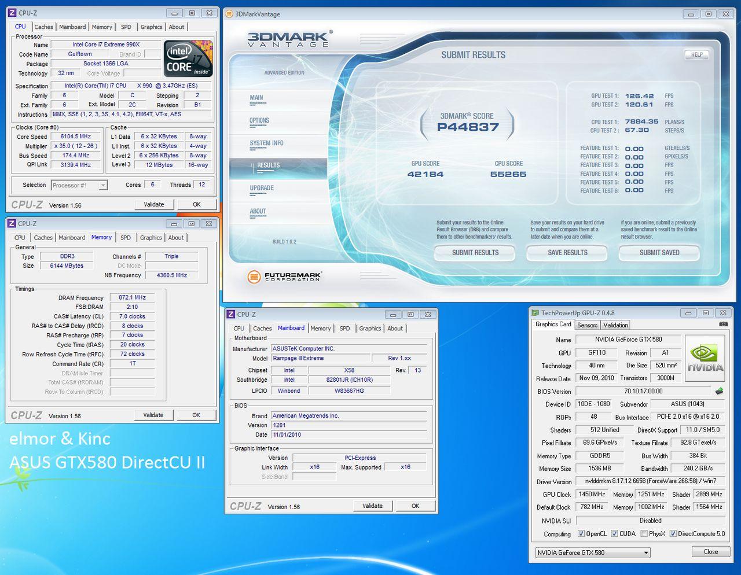Screen dimensions: 741x575
Task: Click the Multiplier x 35.0 field
Action: [76, 146]
